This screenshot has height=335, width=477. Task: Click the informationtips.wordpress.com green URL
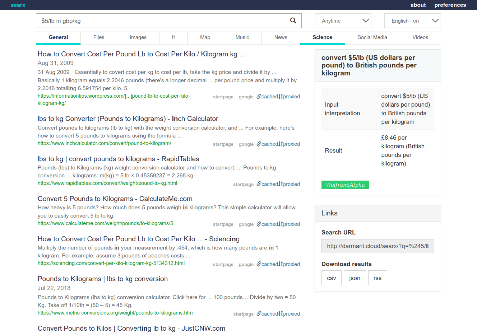tap(114, 99)
